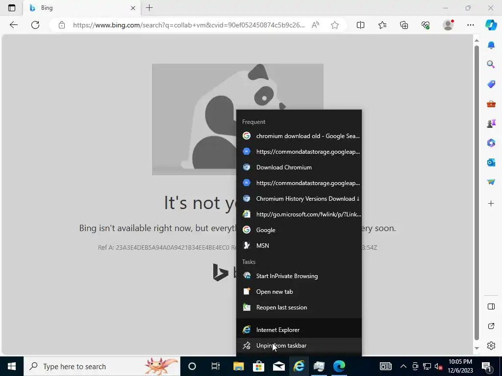
Task: Open Drop paper plane in sidebar
Action: tap(491, 182)
